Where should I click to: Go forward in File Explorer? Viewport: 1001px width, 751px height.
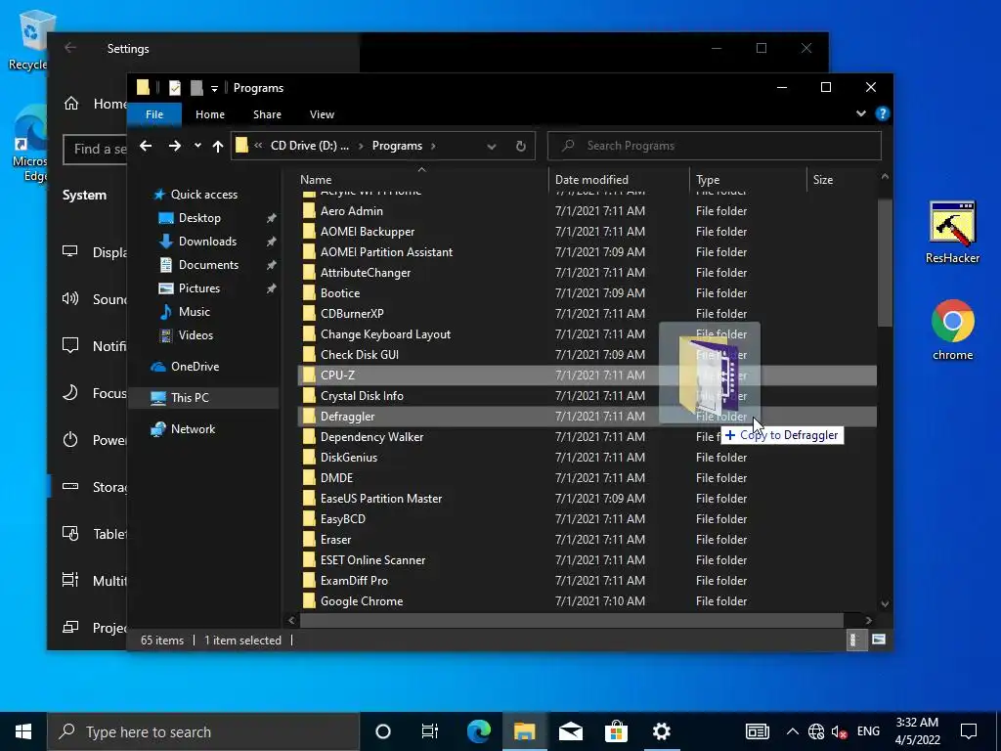174,147
